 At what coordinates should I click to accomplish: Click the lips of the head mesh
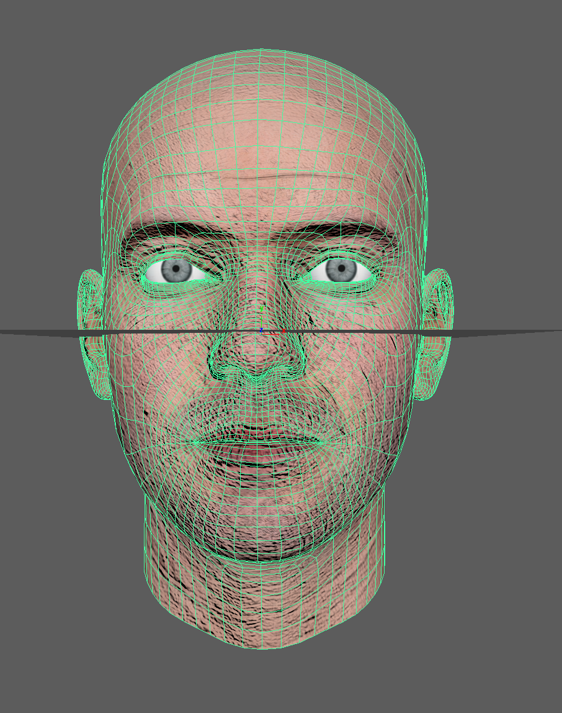(257, 443)
